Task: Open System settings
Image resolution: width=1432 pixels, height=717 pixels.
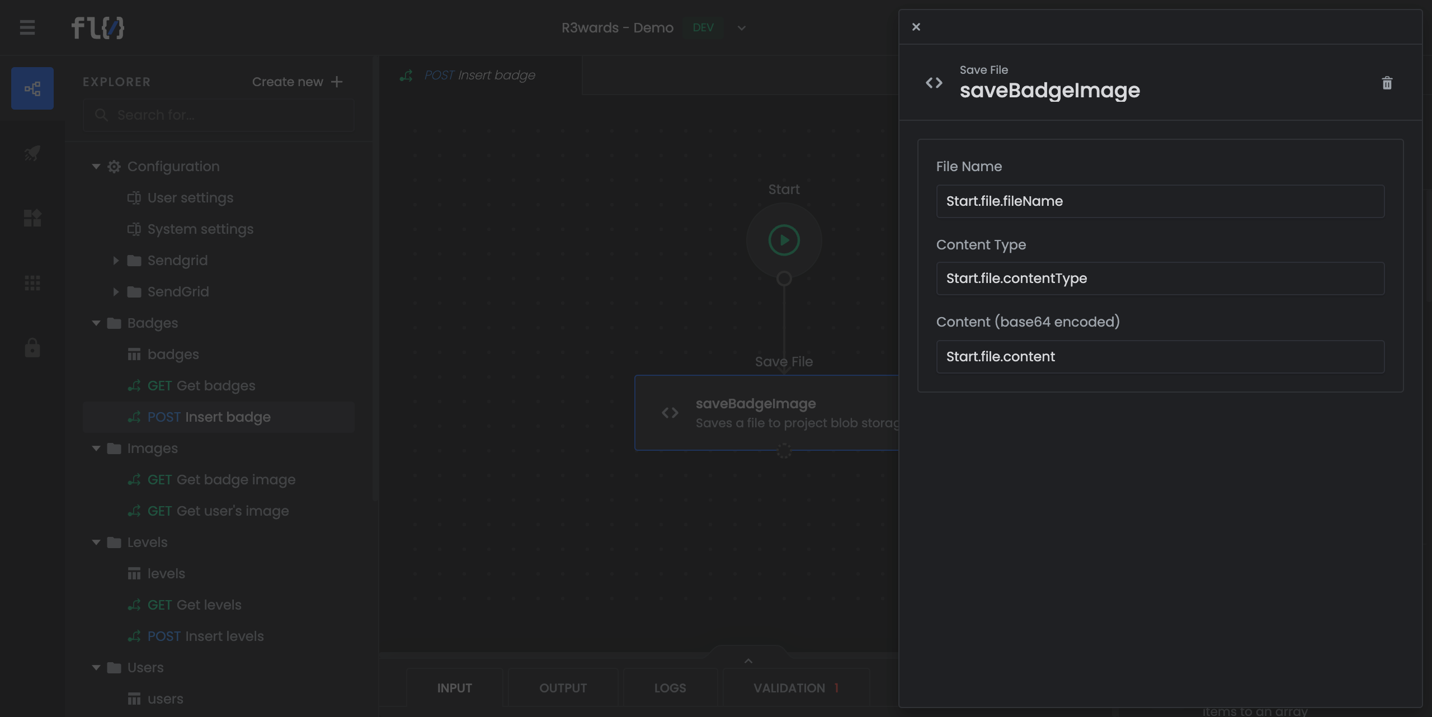Action: 200,229
